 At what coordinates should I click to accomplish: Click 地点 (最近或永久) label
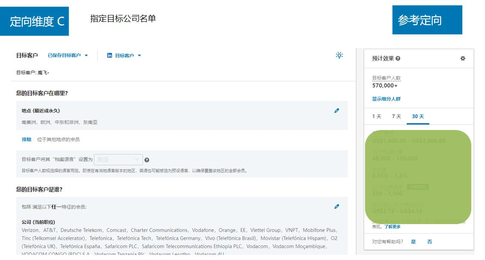41,111
